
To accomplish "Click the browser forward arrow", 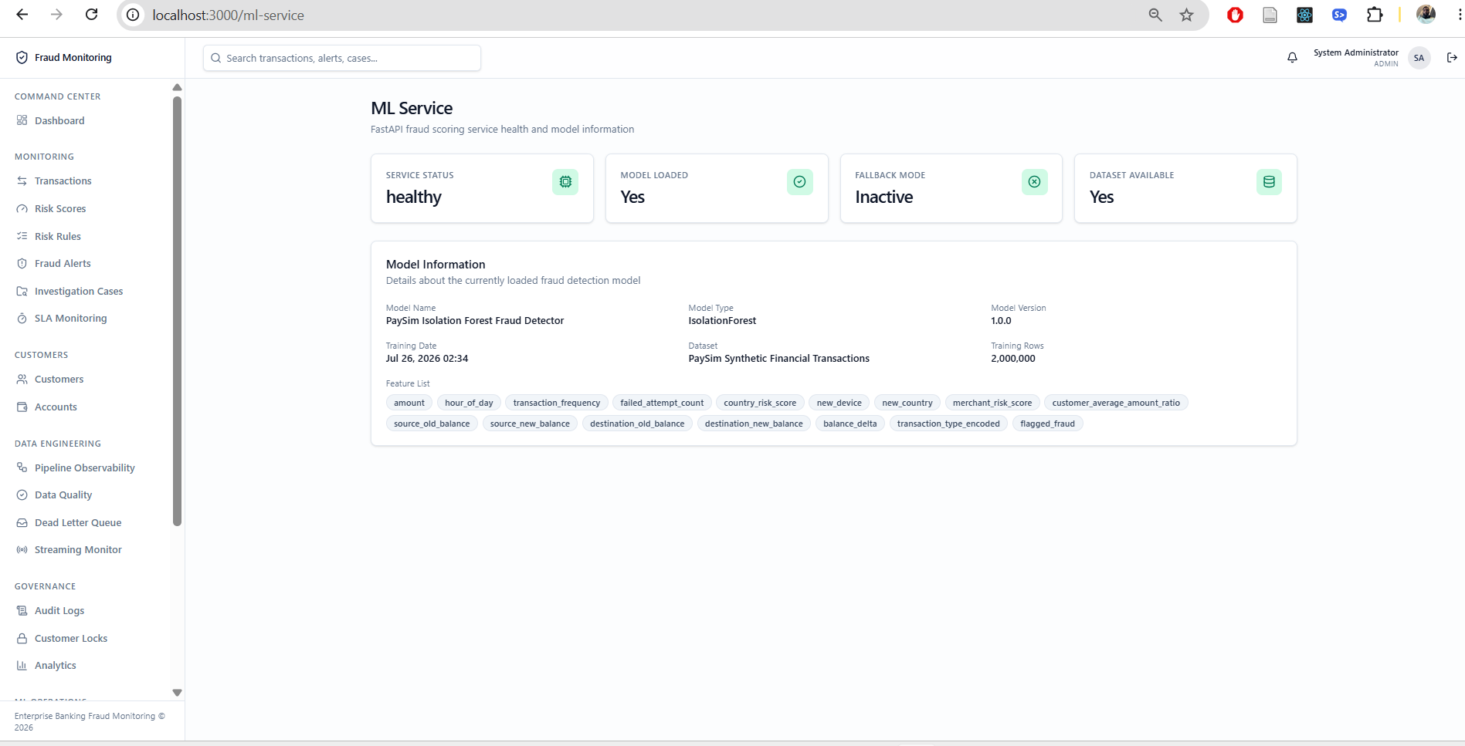I will point(56,15).
